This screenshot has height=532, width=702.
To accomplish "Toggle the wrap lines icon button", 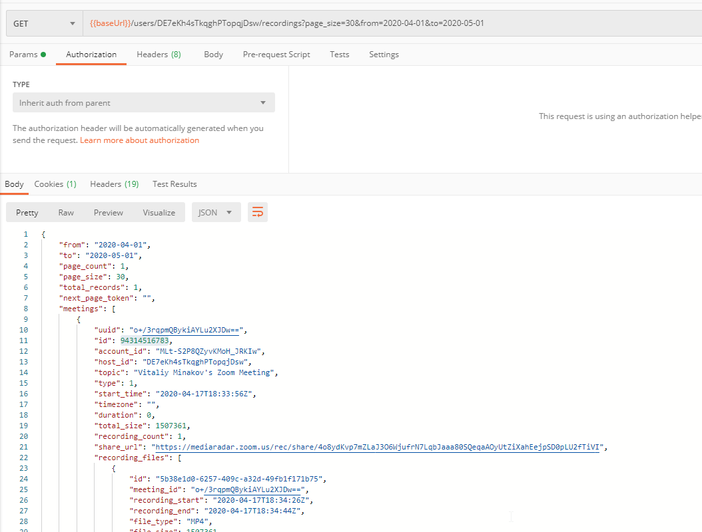I will [257, 212].
